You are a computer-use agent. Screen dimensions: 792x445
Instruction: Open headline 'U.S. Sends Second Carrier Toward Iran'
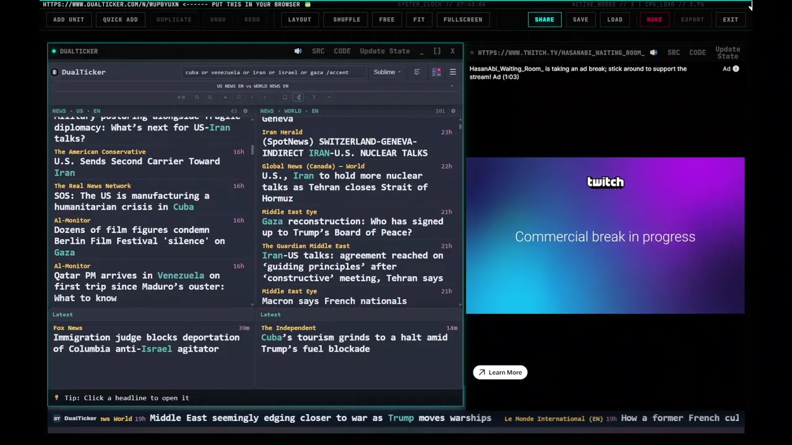137,167
